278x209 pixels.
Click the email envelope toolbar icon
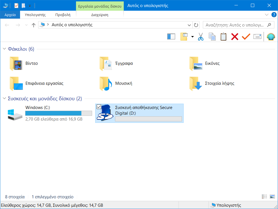pos(257,37)
